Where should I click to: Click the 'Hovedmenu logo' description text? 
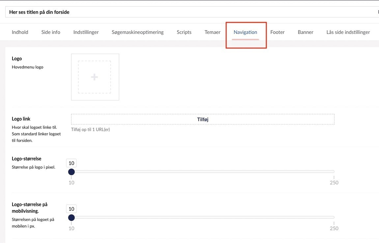click(27, 67)
